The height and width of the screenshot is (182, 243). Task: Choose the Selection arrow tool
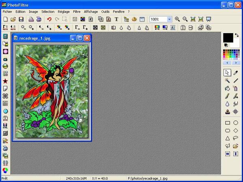point(227,73)
